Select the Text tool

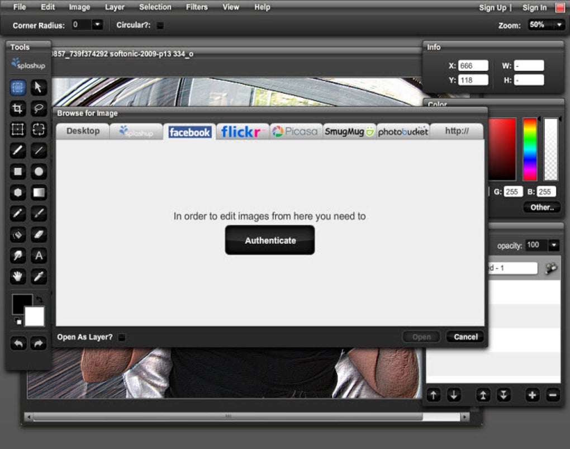click(x=38, y=256)
